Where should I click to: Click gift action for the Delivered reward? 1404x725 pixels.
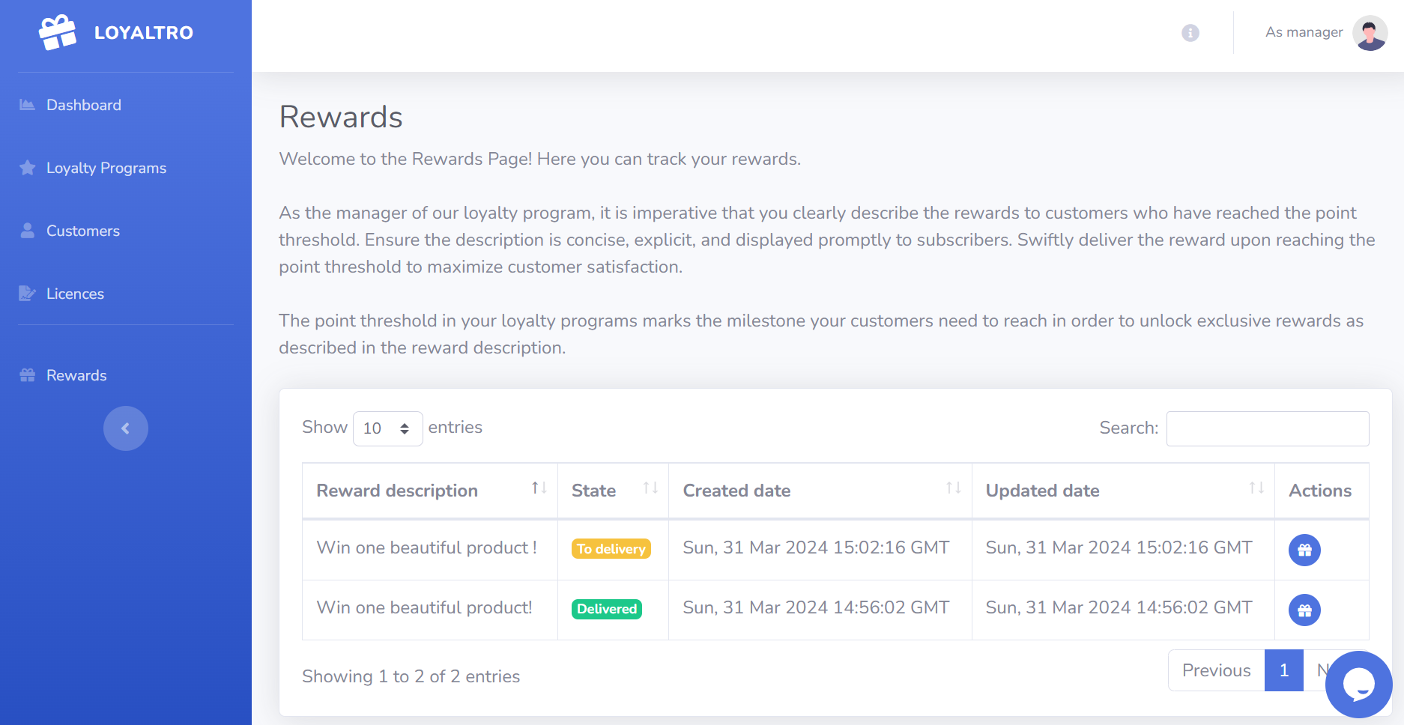point(1304,610)
